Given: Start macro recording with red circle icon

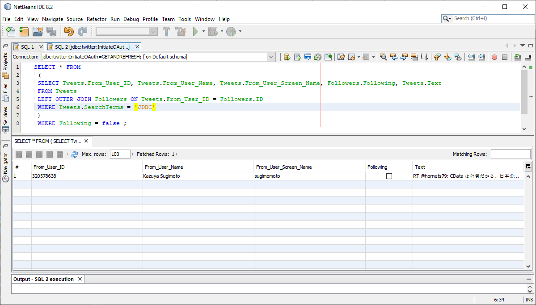Looking at the screenshot, I should [494, 57].
